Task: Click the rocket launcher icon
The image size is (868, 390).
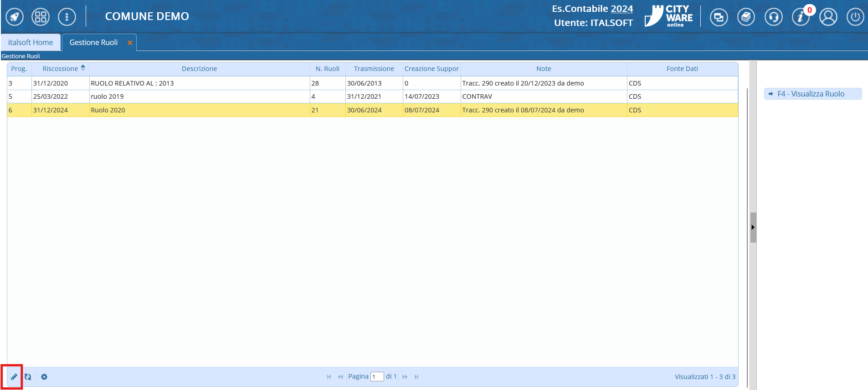Action: (x=15, y=17)
